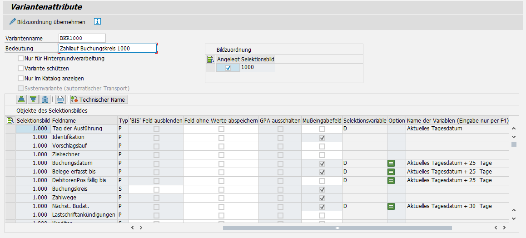Click select-all icon in Bildzuordnung table
Viewport: 526px width, 238px height.
[x=210, y=59]
